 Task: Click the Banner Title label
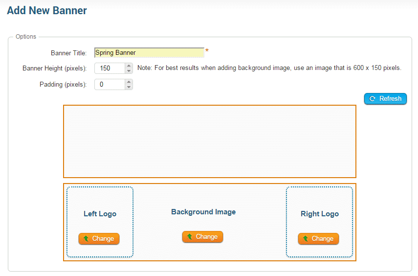[68, 53]
